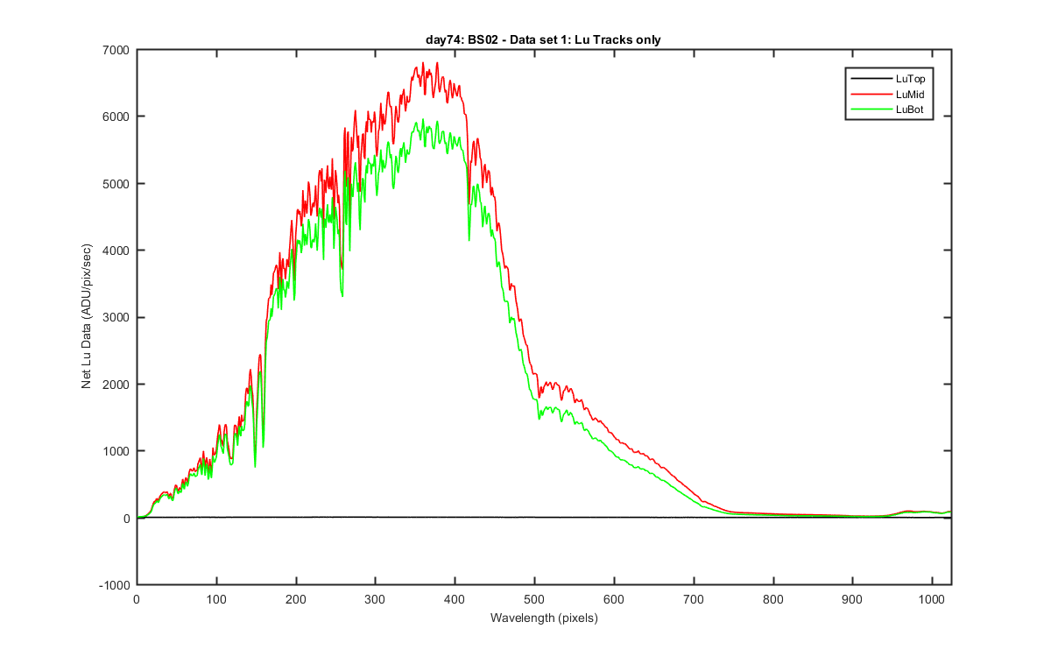
Task: Click the x-axis tick label 1000
Action: pos(932,599)
